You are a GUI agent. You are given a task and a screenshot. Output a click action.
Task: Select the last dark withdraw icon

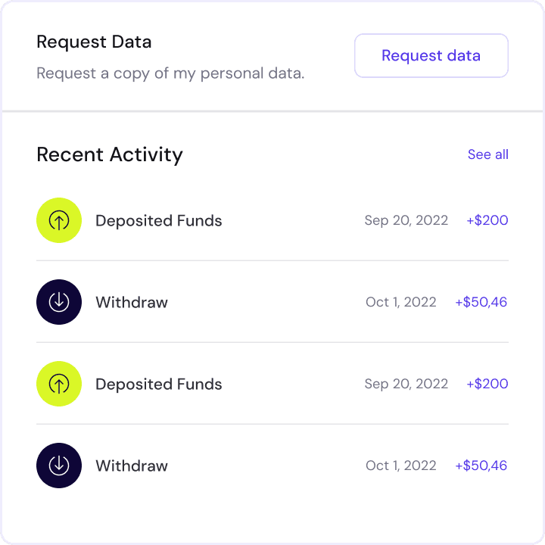[59, 466]
